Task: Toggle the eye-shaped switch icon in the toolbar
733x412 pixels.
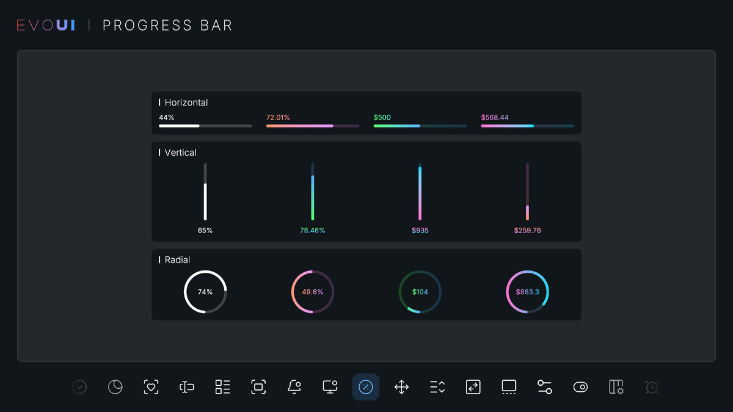Action: coord(580,387)
